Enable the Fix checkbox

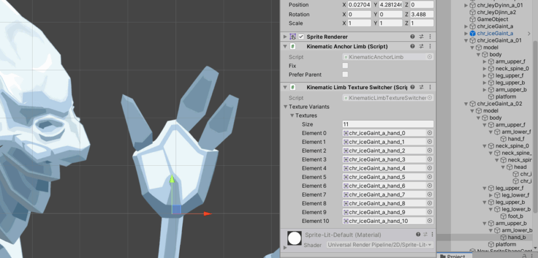click(345, 66)
